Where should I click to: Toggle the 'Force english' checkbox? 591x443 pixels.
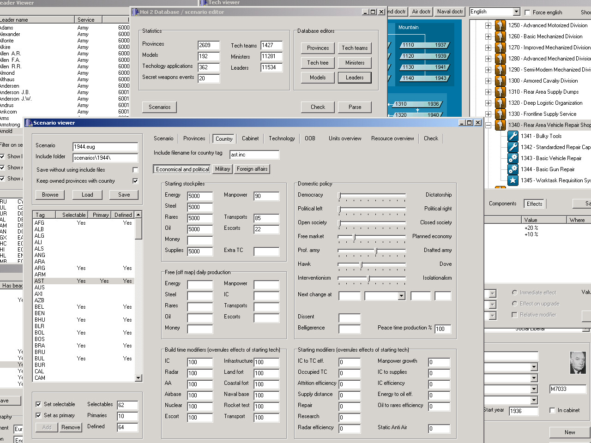(x=527, y=12)
